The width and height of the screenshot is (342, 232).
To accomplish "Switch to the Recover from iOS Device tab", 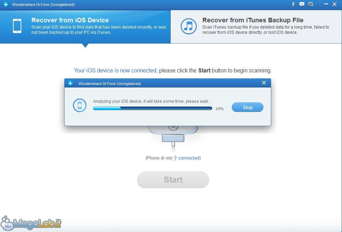I will tap(85, 26).
